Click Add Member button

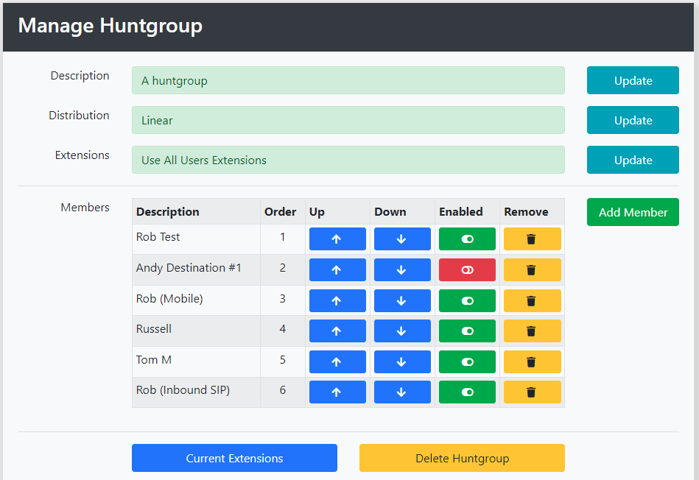tap(633, 212)
